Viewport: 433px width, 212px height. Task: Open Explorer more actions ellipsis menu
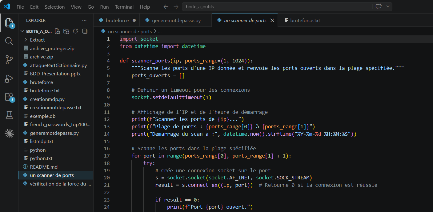[x=84, y=20]
